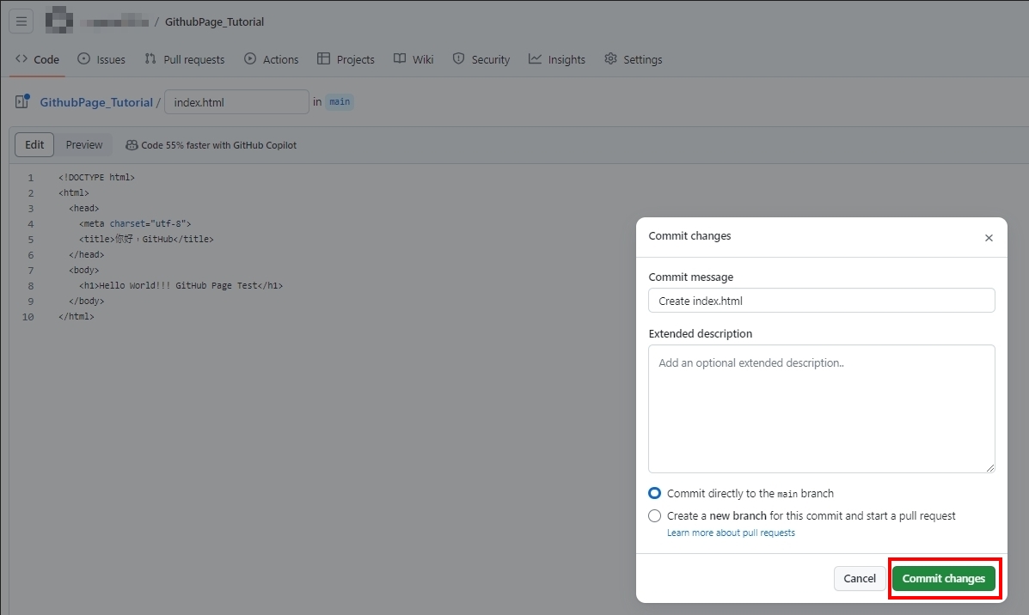Click the Copilot icon in editor toolbar
Image resolution: width=1029 pixels, height=615 pixels.
(132, 145)
